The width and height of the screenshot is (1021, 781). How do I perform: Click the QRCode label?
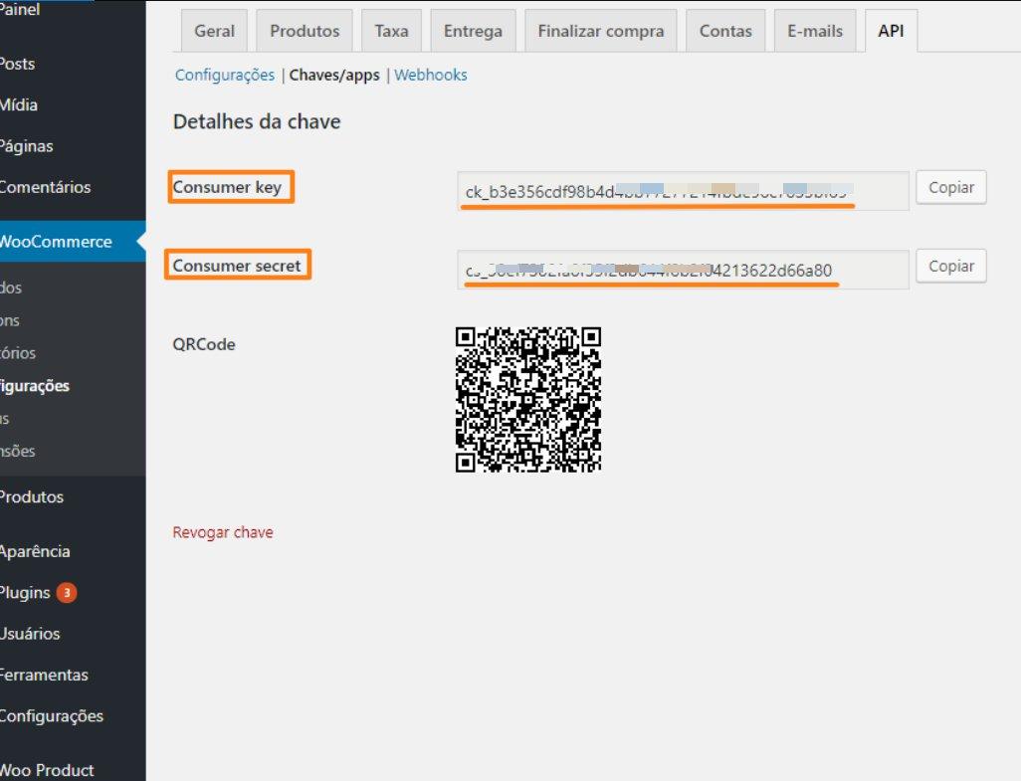(x=204, y=344)
